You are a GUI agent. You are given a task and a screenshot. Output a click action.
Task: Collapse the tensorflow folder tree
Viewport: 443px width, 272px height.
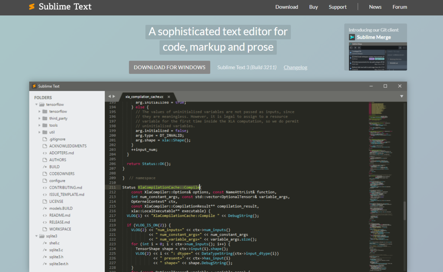point(36,104)
